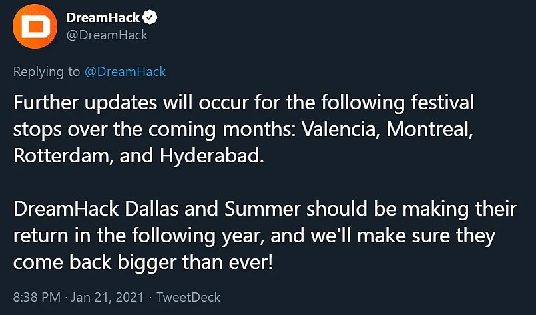Click the phrase "bigger than ever!"
Screen dimensions: 536x315
pos(195,263)
